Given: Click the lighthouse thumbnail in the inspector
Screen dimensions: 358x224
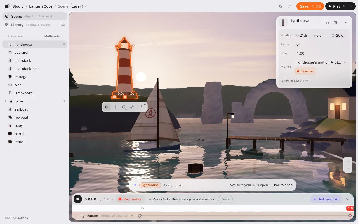Looking at the screenshot, I should pyautogui.click(x=283, y=22).
